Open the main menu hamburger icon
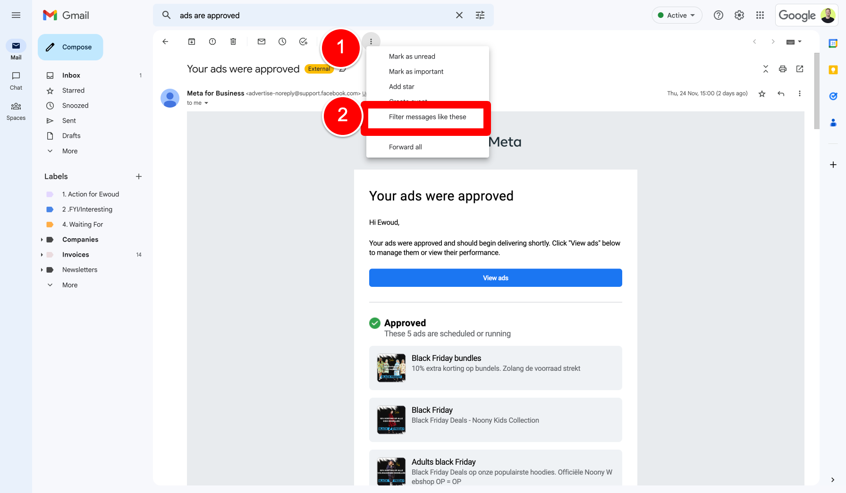846x493 pixels. click(16, 15)
